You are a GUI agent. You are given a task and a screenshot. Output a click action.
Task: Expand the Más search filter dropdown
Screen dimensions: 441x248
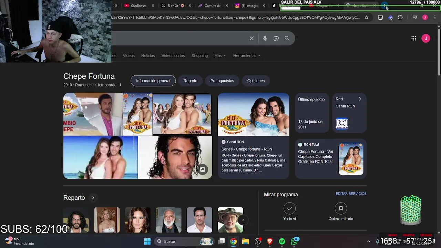220,56
